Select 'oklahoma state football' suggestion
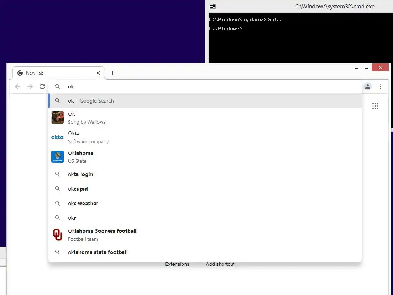The width and height of the screenshot is (393, 295). (x=205, y=252)
